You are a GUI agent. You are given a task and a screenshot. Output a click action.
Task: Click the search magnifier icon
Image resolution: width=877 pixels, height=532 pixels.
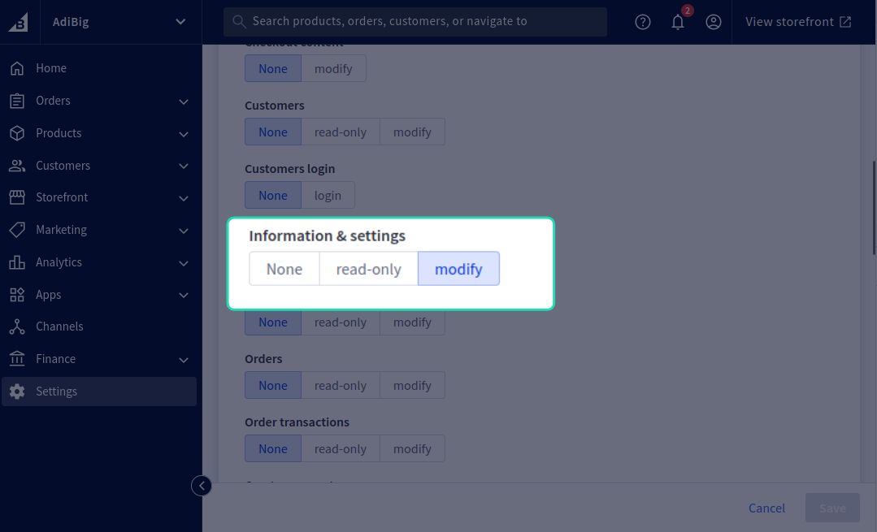pos(239,22)
